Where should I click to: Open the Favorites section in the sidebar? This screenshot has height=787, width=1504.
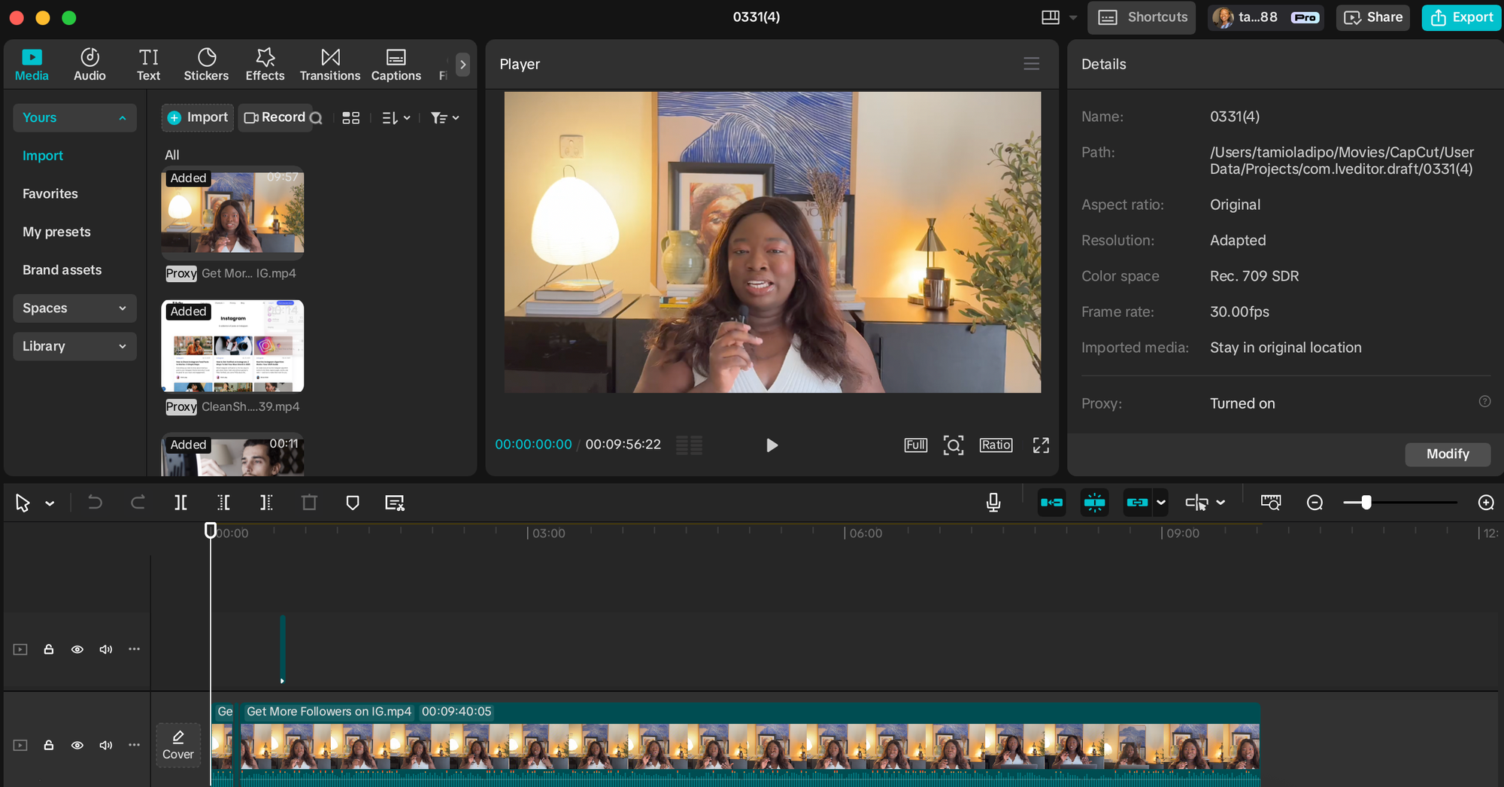pyautogui.click(x=50, y=193)
